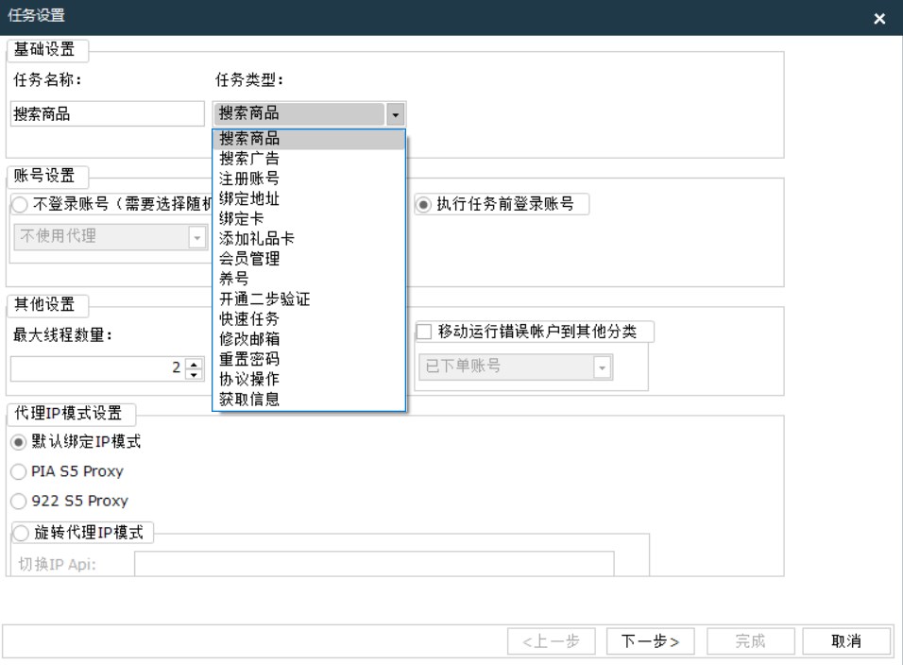Increase max thread count stepper
Screen dimensions: 903x665
click(x=194, y=364)
